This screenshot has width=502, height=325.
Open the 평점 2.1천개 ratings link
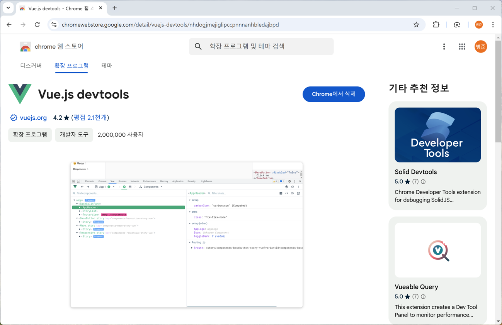[90, 118]
